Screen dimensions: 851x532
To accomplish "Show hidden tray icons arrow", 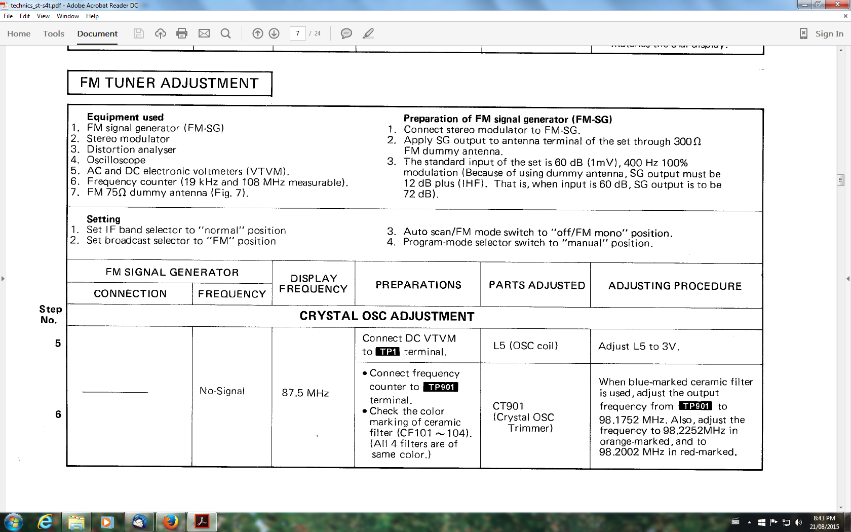I will point(749,522).
